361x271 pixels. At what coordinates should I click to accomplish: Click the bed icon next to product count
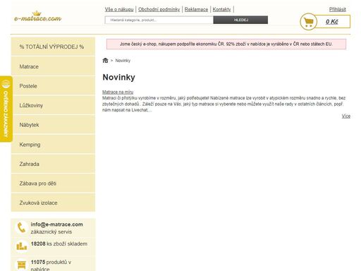(22, 265)
